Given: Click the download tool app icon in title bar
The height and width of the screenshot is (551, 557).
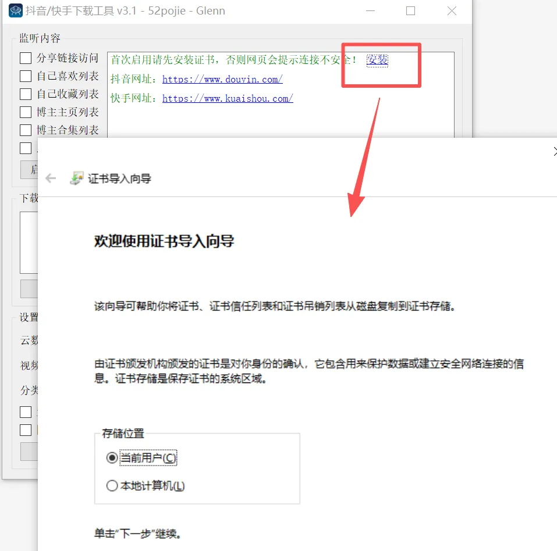Looking at the screenshot, I should pyautogui.click(x=15, y=10).
